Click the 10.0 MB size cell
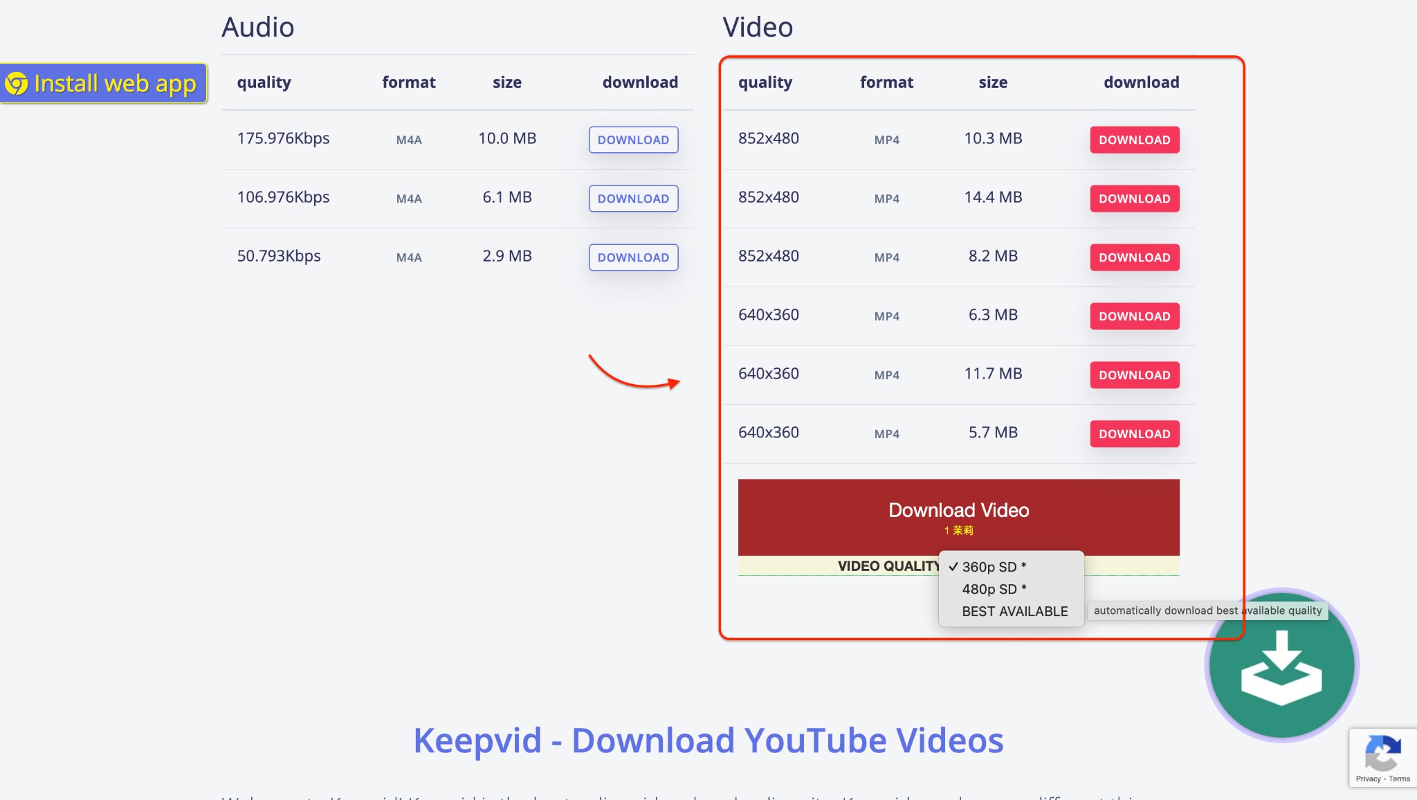This screenshot has width=1417, height=800. pos(507,138)
